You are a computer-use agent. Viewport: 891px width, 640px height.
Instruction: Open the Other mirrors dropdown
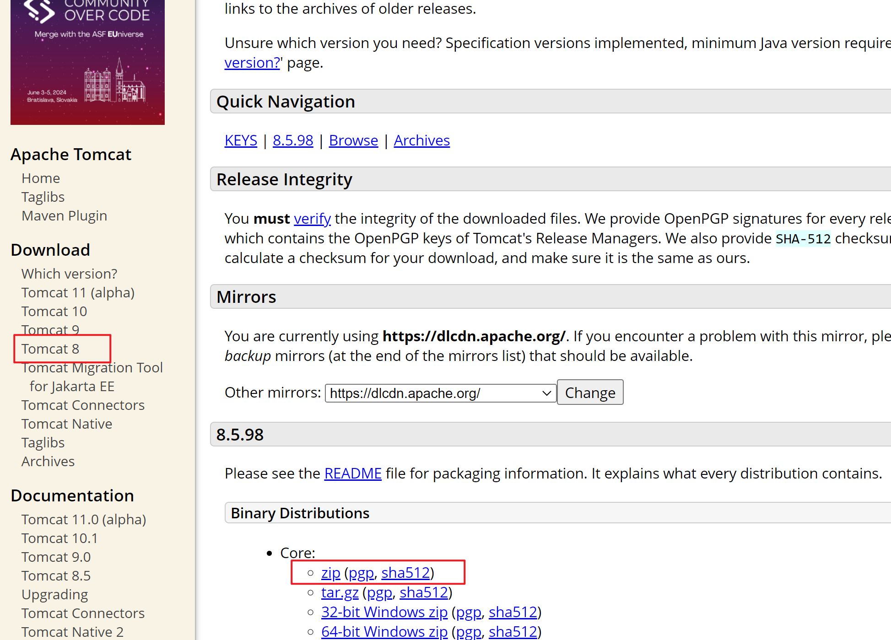coord(440,393)
